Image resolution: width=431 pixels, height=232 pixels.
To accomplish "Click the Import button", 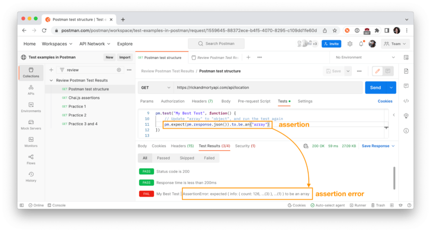I will point(125,57).
